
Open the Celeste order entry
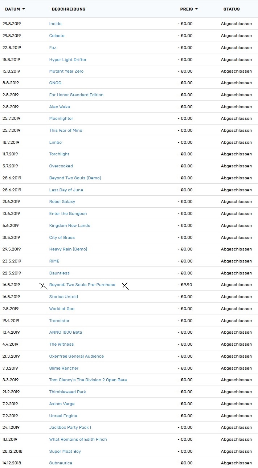click(57, 36)
